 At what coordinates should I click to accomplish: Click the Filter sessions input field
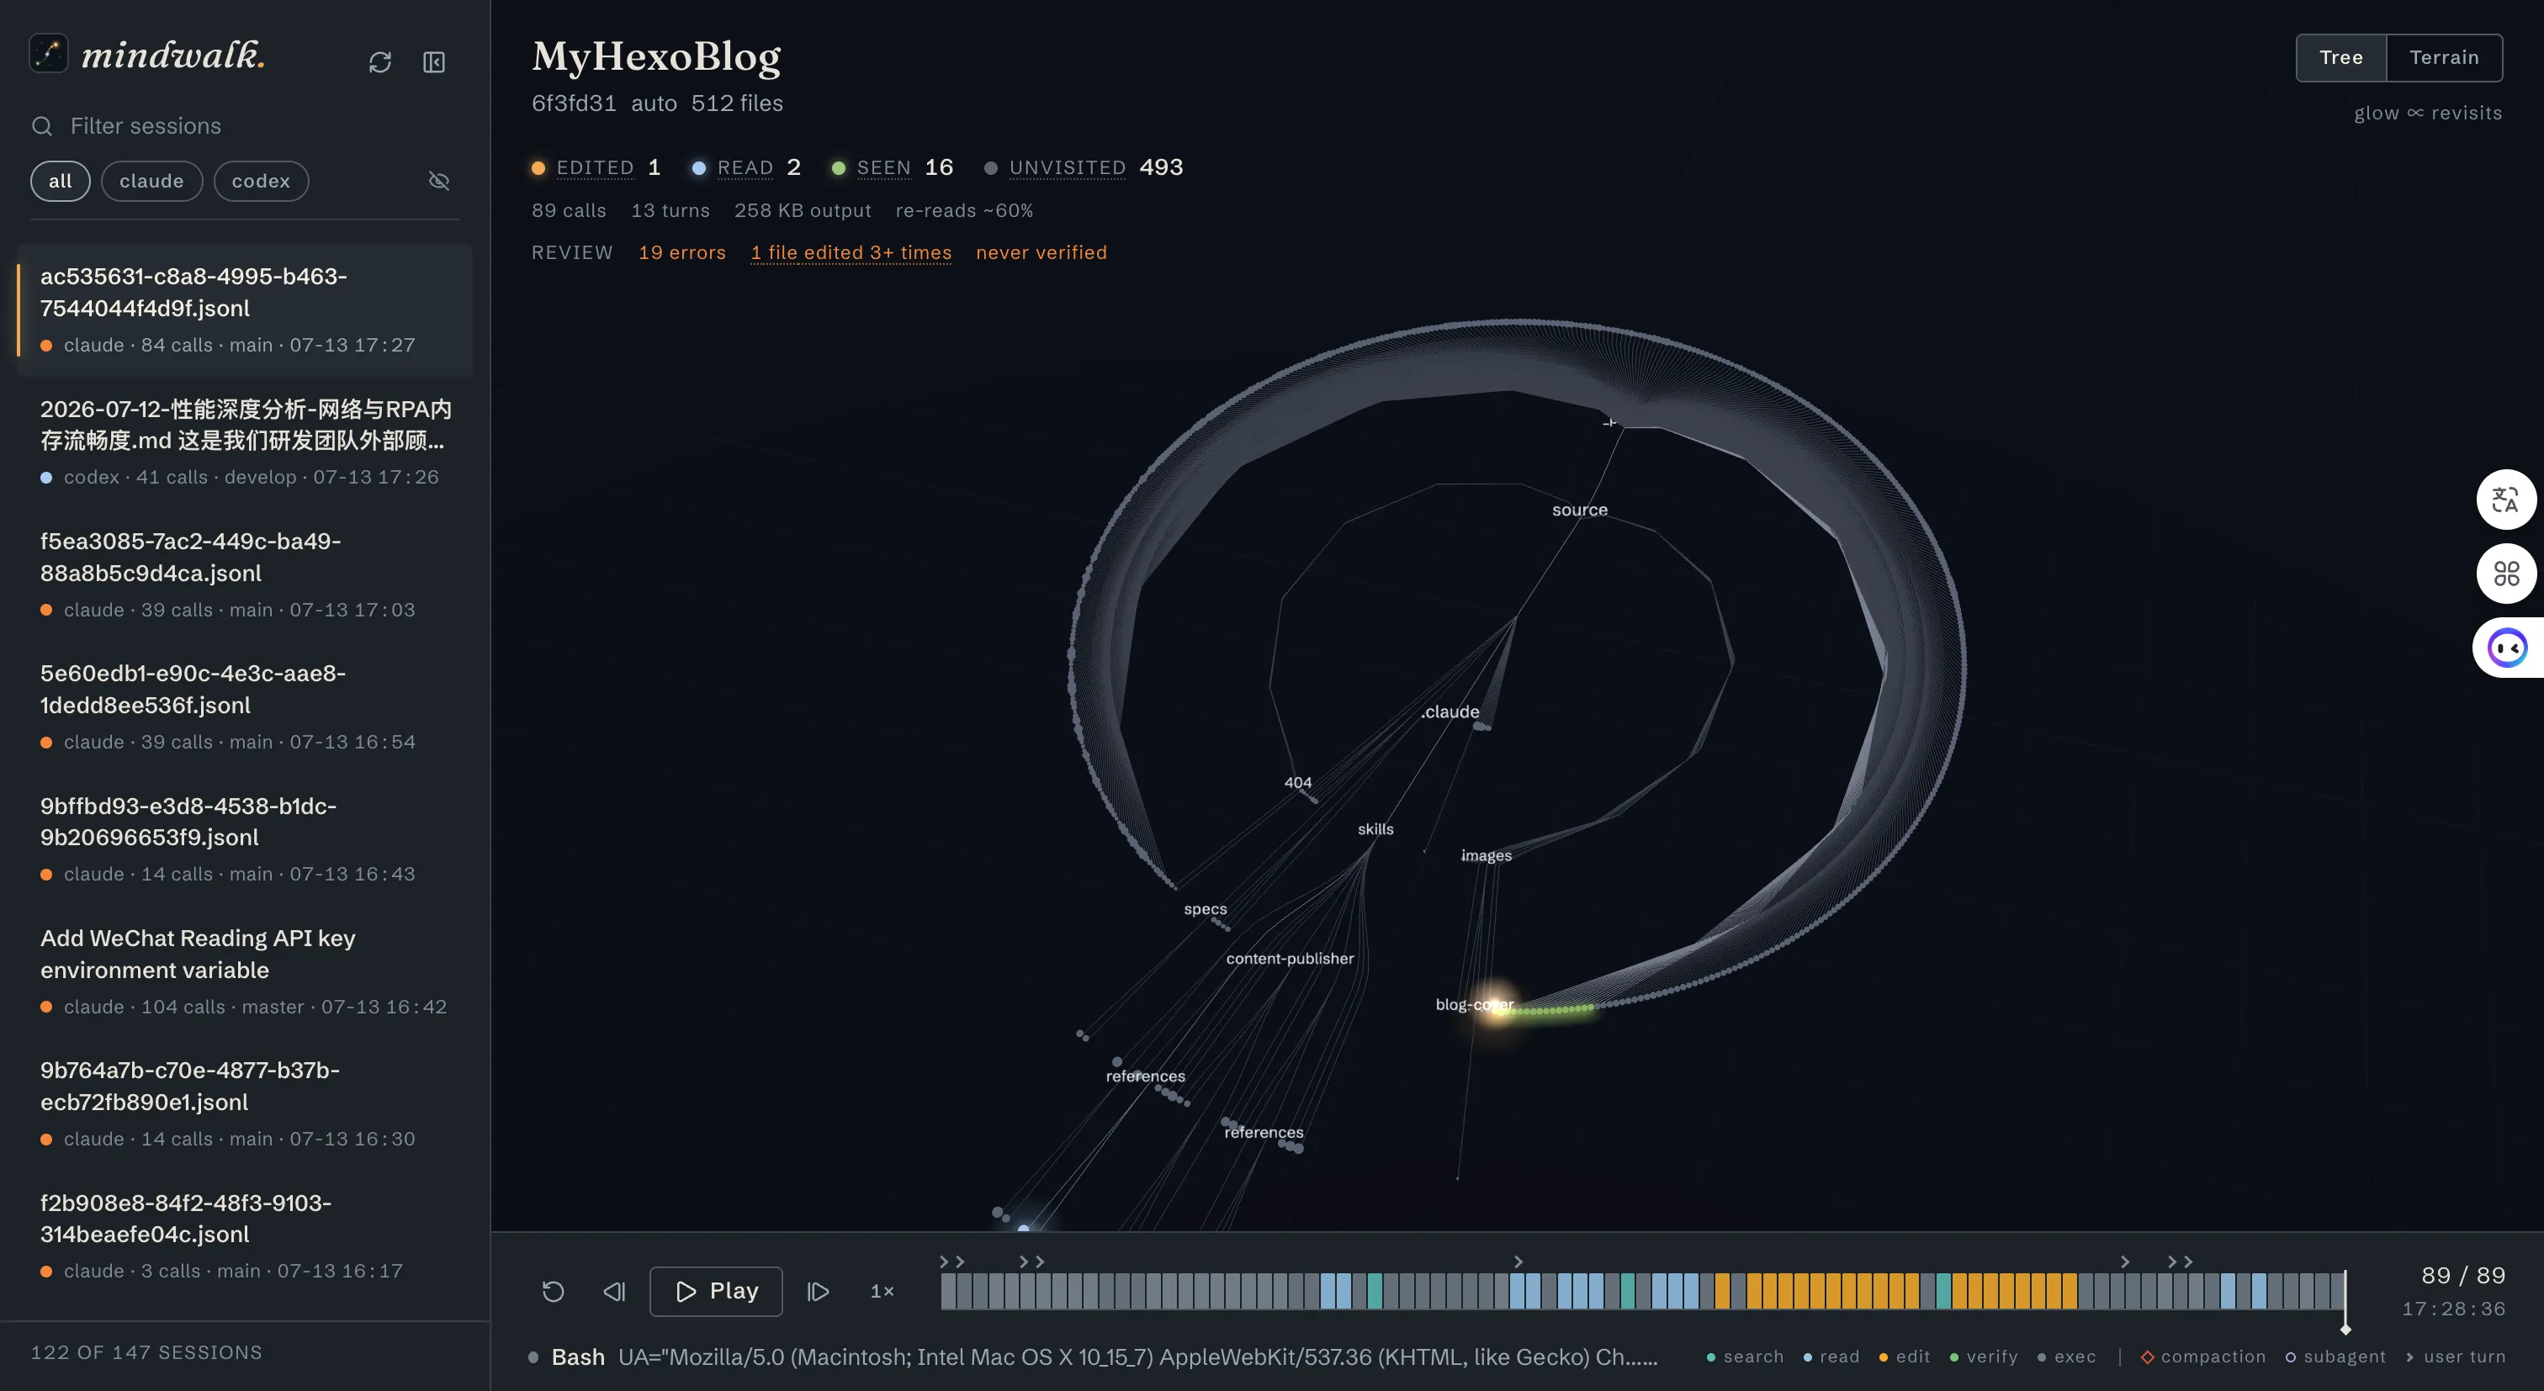coord(245,126)
